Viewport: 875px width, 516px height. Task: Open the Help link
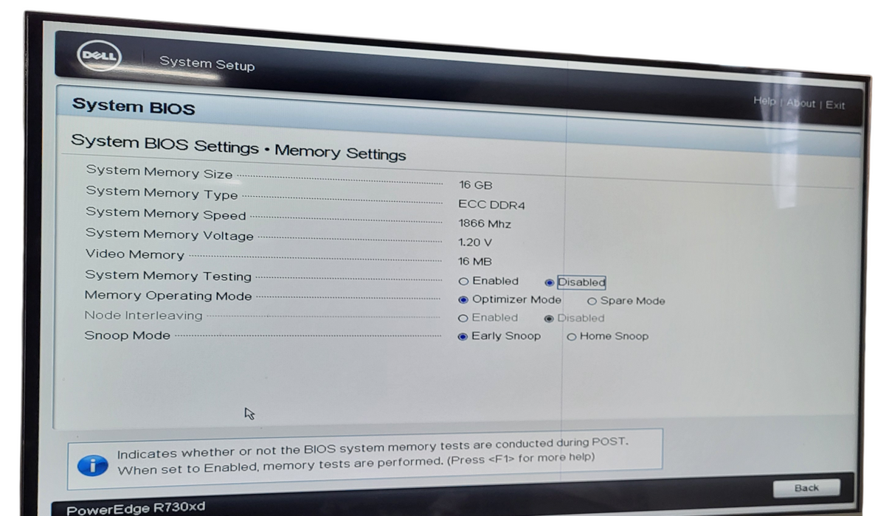[x=764, y=101]
